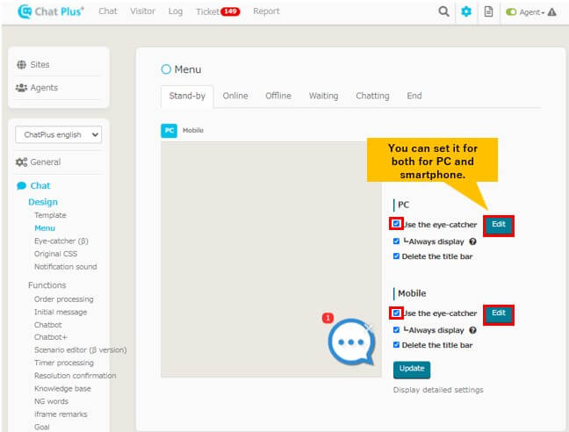Open the Notification sound page
The image size is (569, 432).
point(65,267)
